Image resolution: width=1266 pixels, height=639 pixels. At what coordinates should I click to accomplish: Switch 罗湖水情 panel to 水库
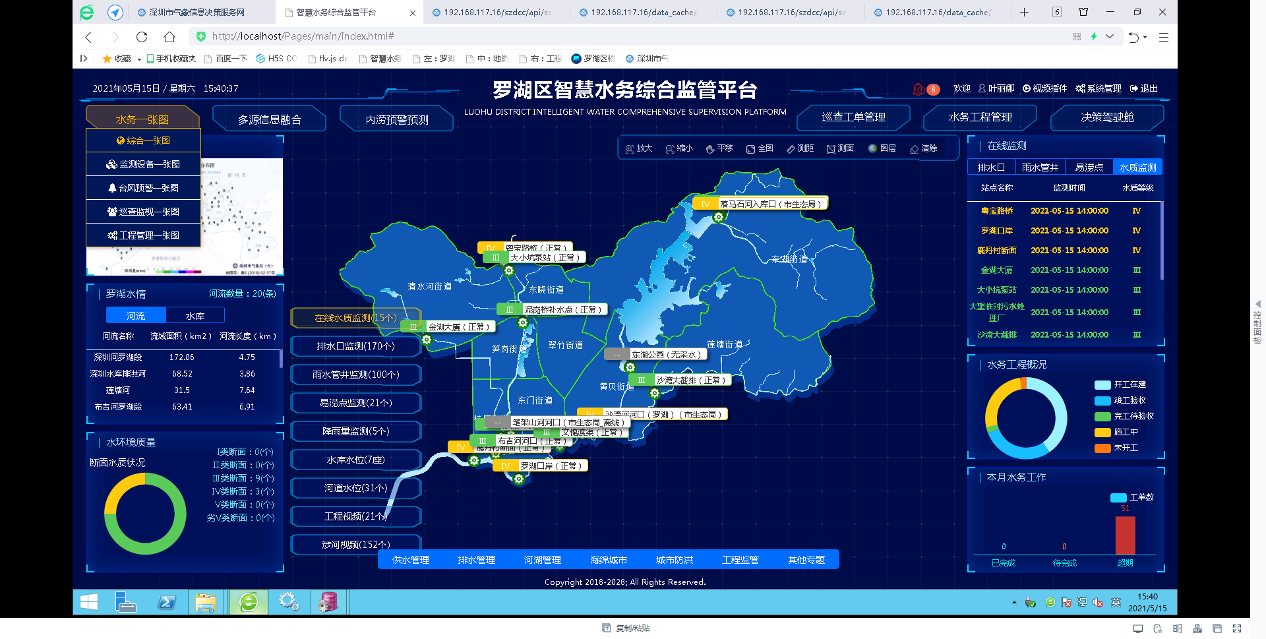coord(195,316)
